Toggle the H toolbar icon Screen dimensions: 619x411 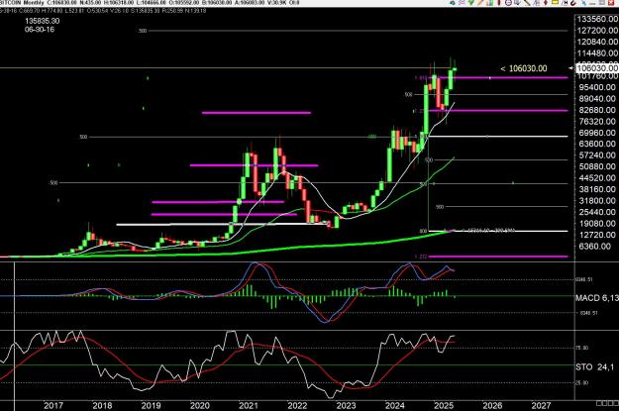(565, 2)
